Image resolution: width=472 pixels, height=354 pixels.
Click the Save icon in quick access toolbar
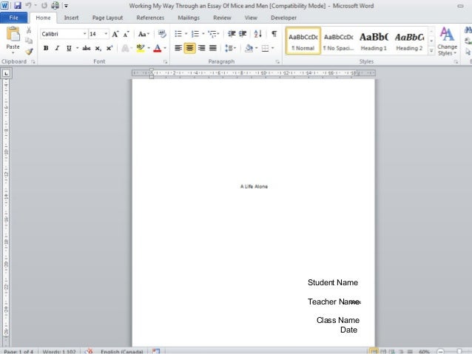[x=18, y=5]
